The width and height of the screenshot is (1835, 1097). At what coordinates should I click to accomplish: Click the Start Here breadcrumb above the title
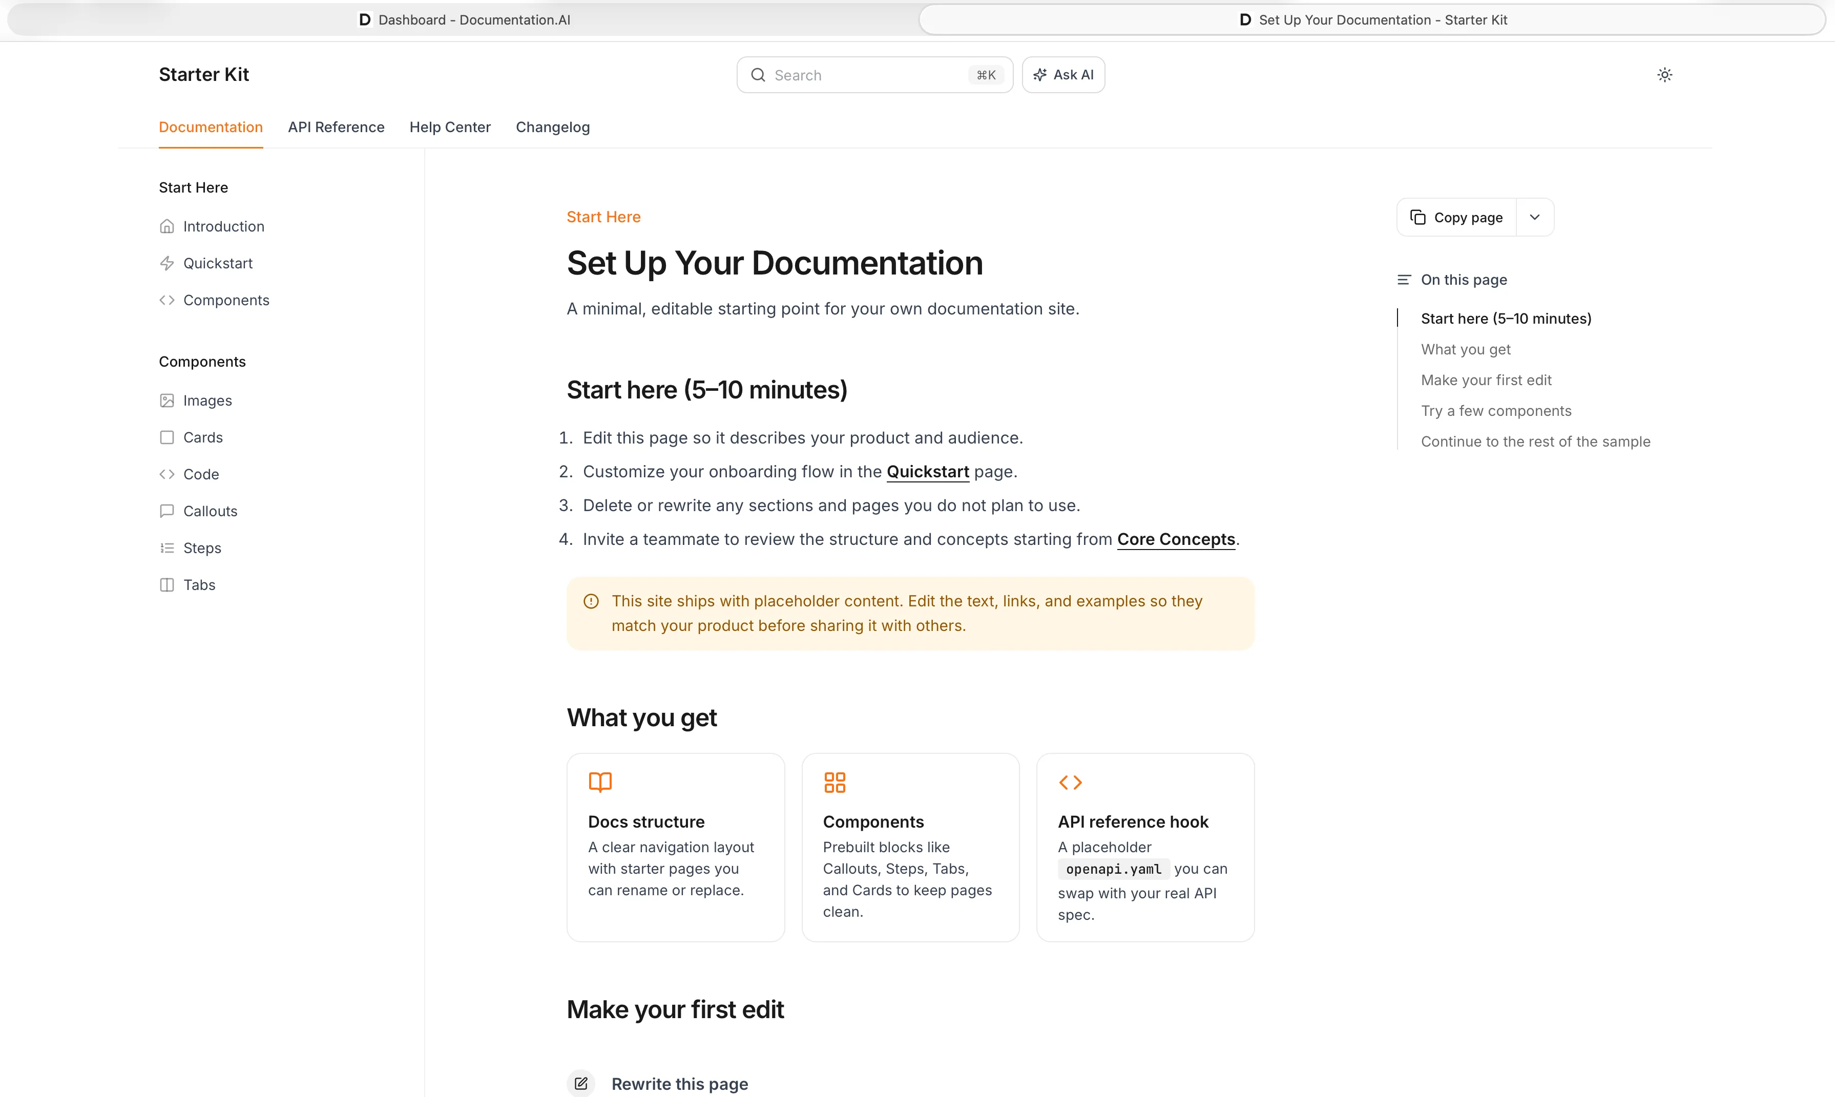603,217
